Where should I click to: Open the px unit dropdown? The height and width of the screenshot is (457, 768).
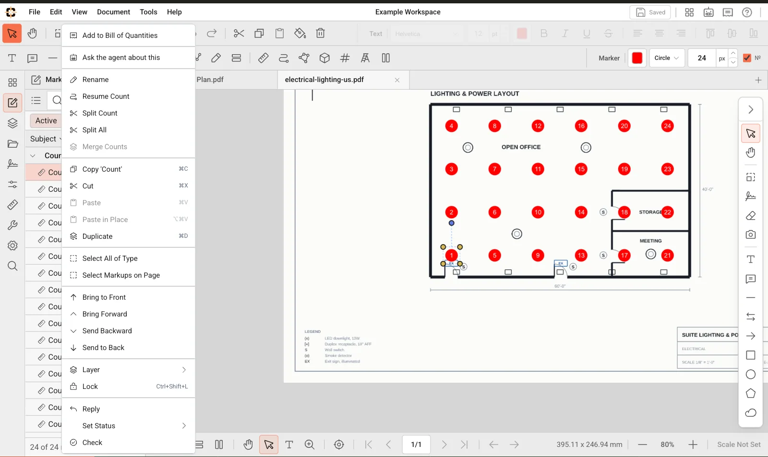722,58
